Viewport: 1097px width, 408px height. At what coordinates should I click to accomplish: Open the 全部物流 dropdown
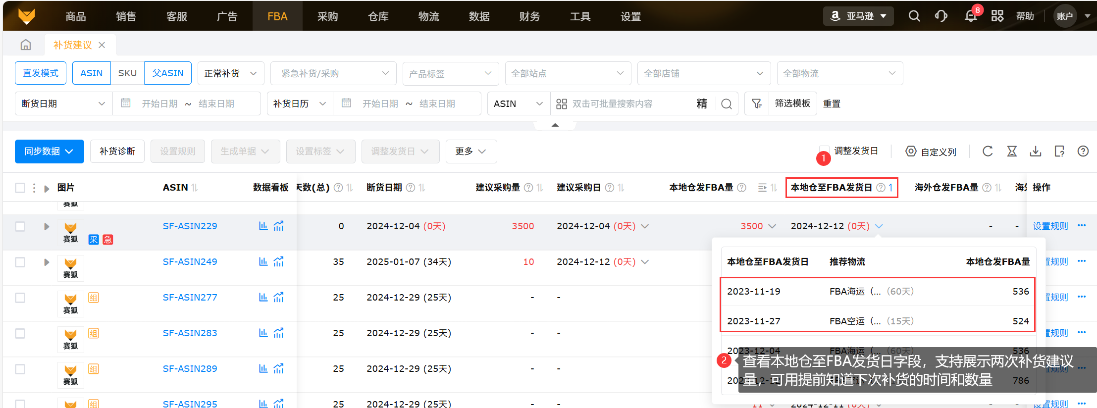(x=840, y=73)
